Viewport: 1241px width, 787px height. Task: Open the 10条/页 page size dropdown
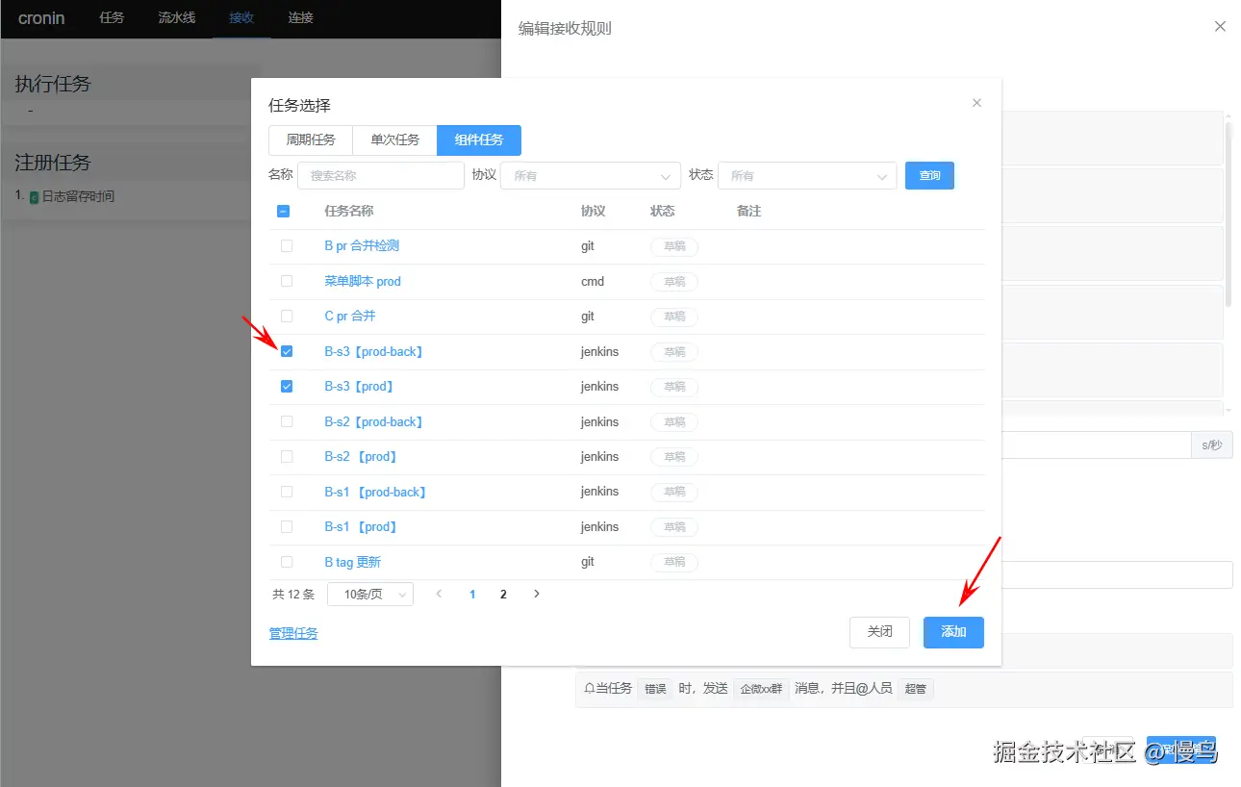pyautogui.click(x=369, y=594)
